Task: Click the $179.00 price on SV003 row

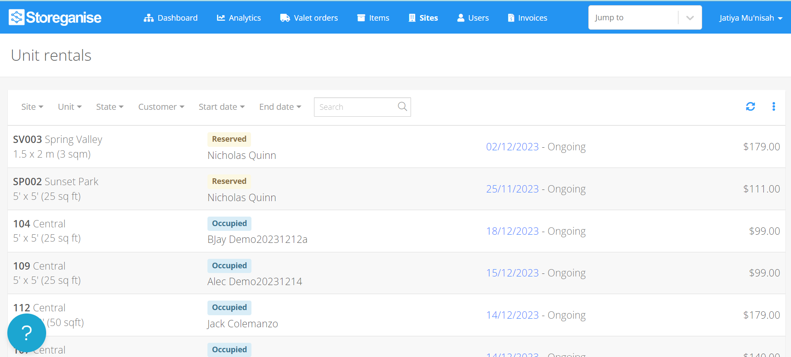Action: pos(762,147)
